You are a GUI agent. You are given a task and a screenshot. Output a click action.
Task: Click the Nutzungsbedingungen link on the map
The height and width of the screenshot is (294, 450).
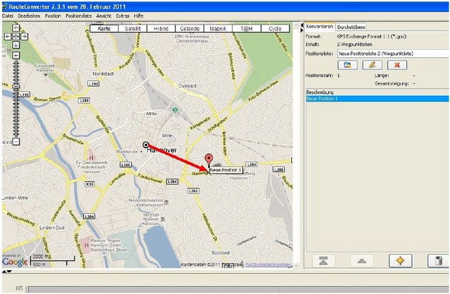coord(269,264)
